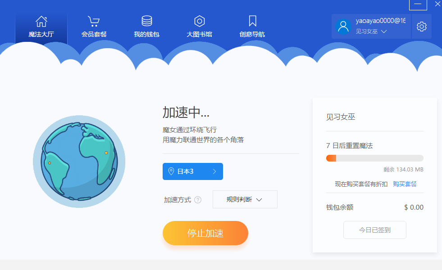Click the 今日已签到 check-in button
442x270 pixels.
coord(374,230)
